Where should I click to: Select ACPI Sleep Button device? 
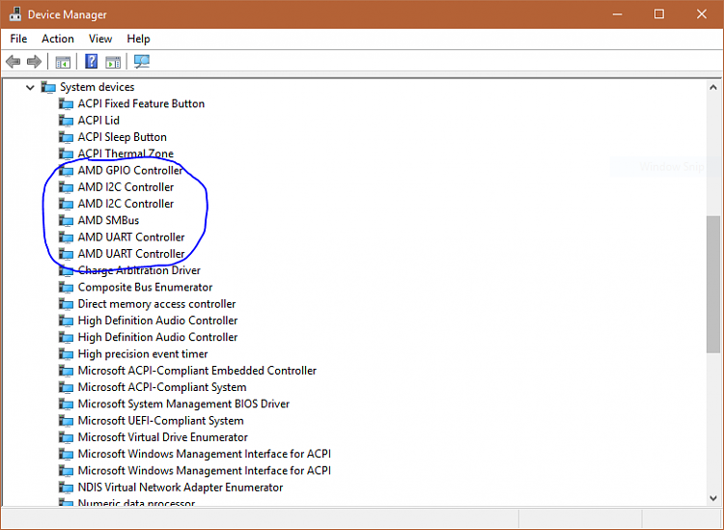pos(122,137)
